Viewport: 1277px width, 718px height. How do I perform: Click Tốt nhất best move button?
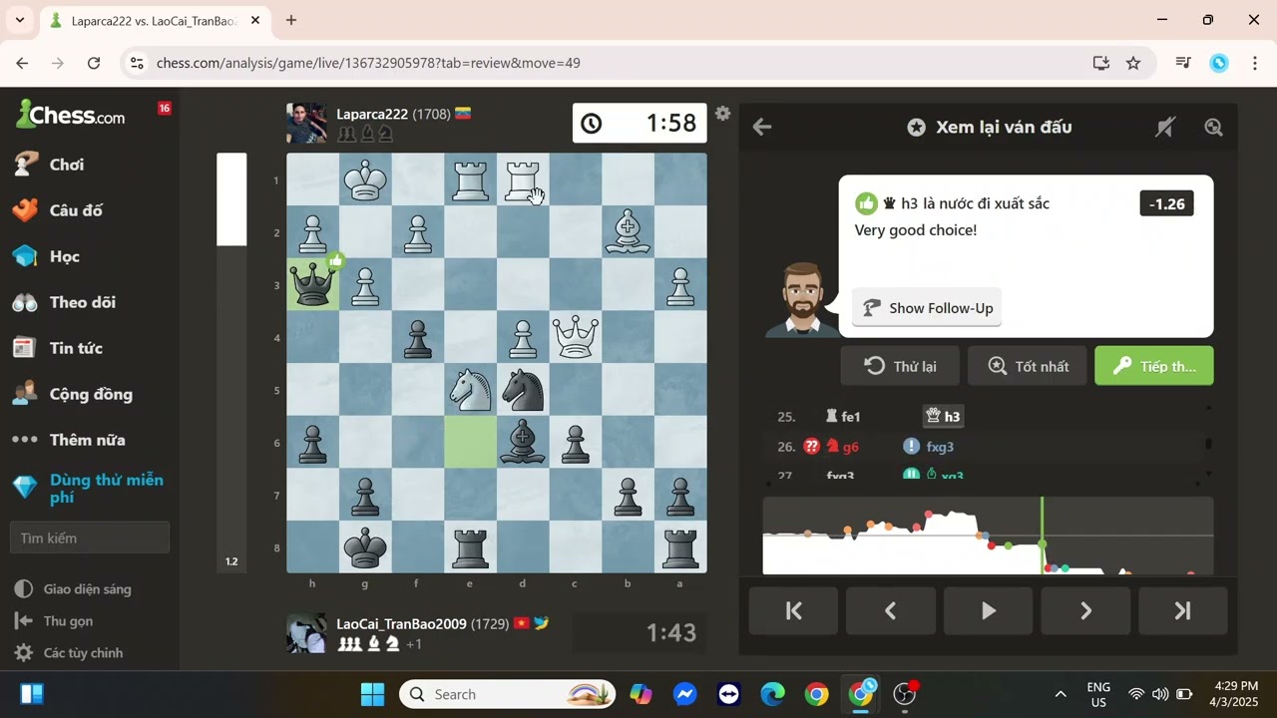[x=1028, y=366]
